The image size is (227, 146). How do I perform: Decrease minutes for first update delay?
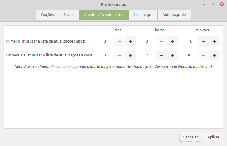pyautogui.click(x=204, y=41)
